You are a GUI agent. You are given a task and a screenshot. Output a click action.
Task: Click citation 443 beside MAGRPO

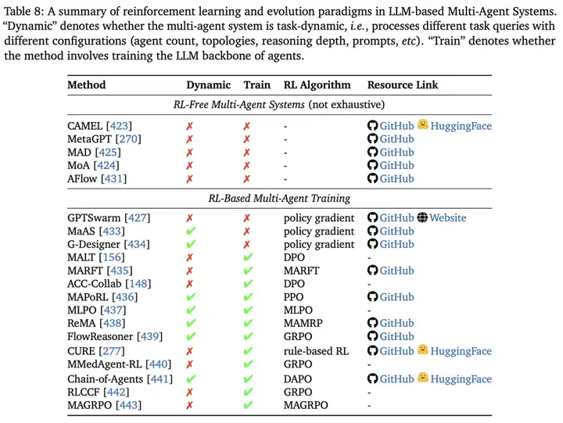click(x=128, y=405)
